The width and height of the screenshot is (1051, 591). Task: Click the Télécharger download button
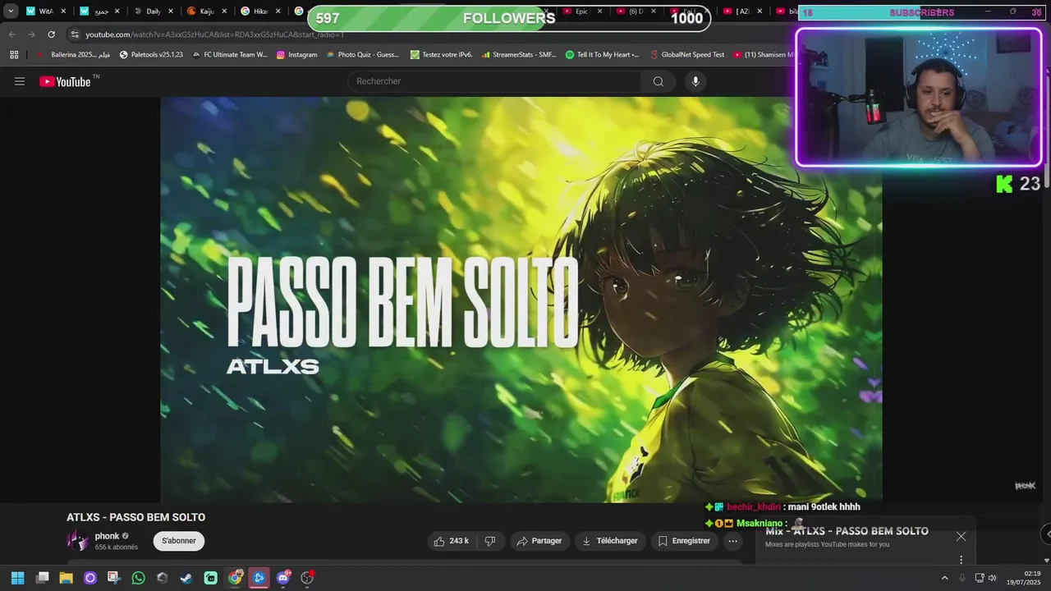tap(609, 541)
